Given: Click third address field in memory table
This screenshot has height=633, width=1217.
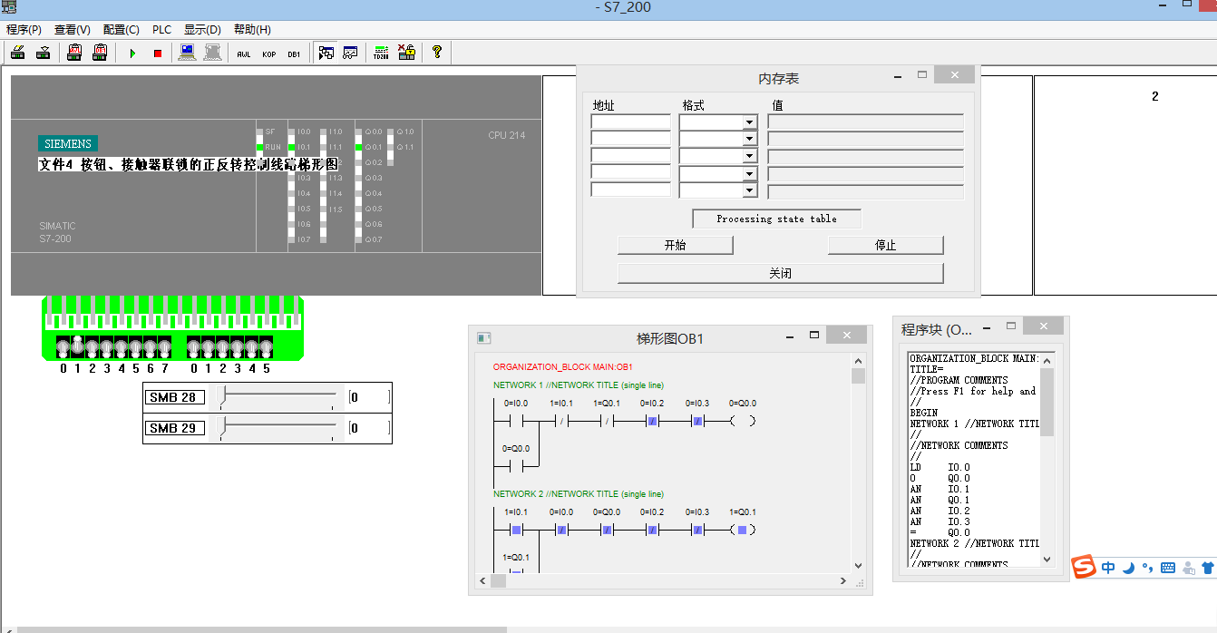Looking at the screenshot, I should (630, 156).
